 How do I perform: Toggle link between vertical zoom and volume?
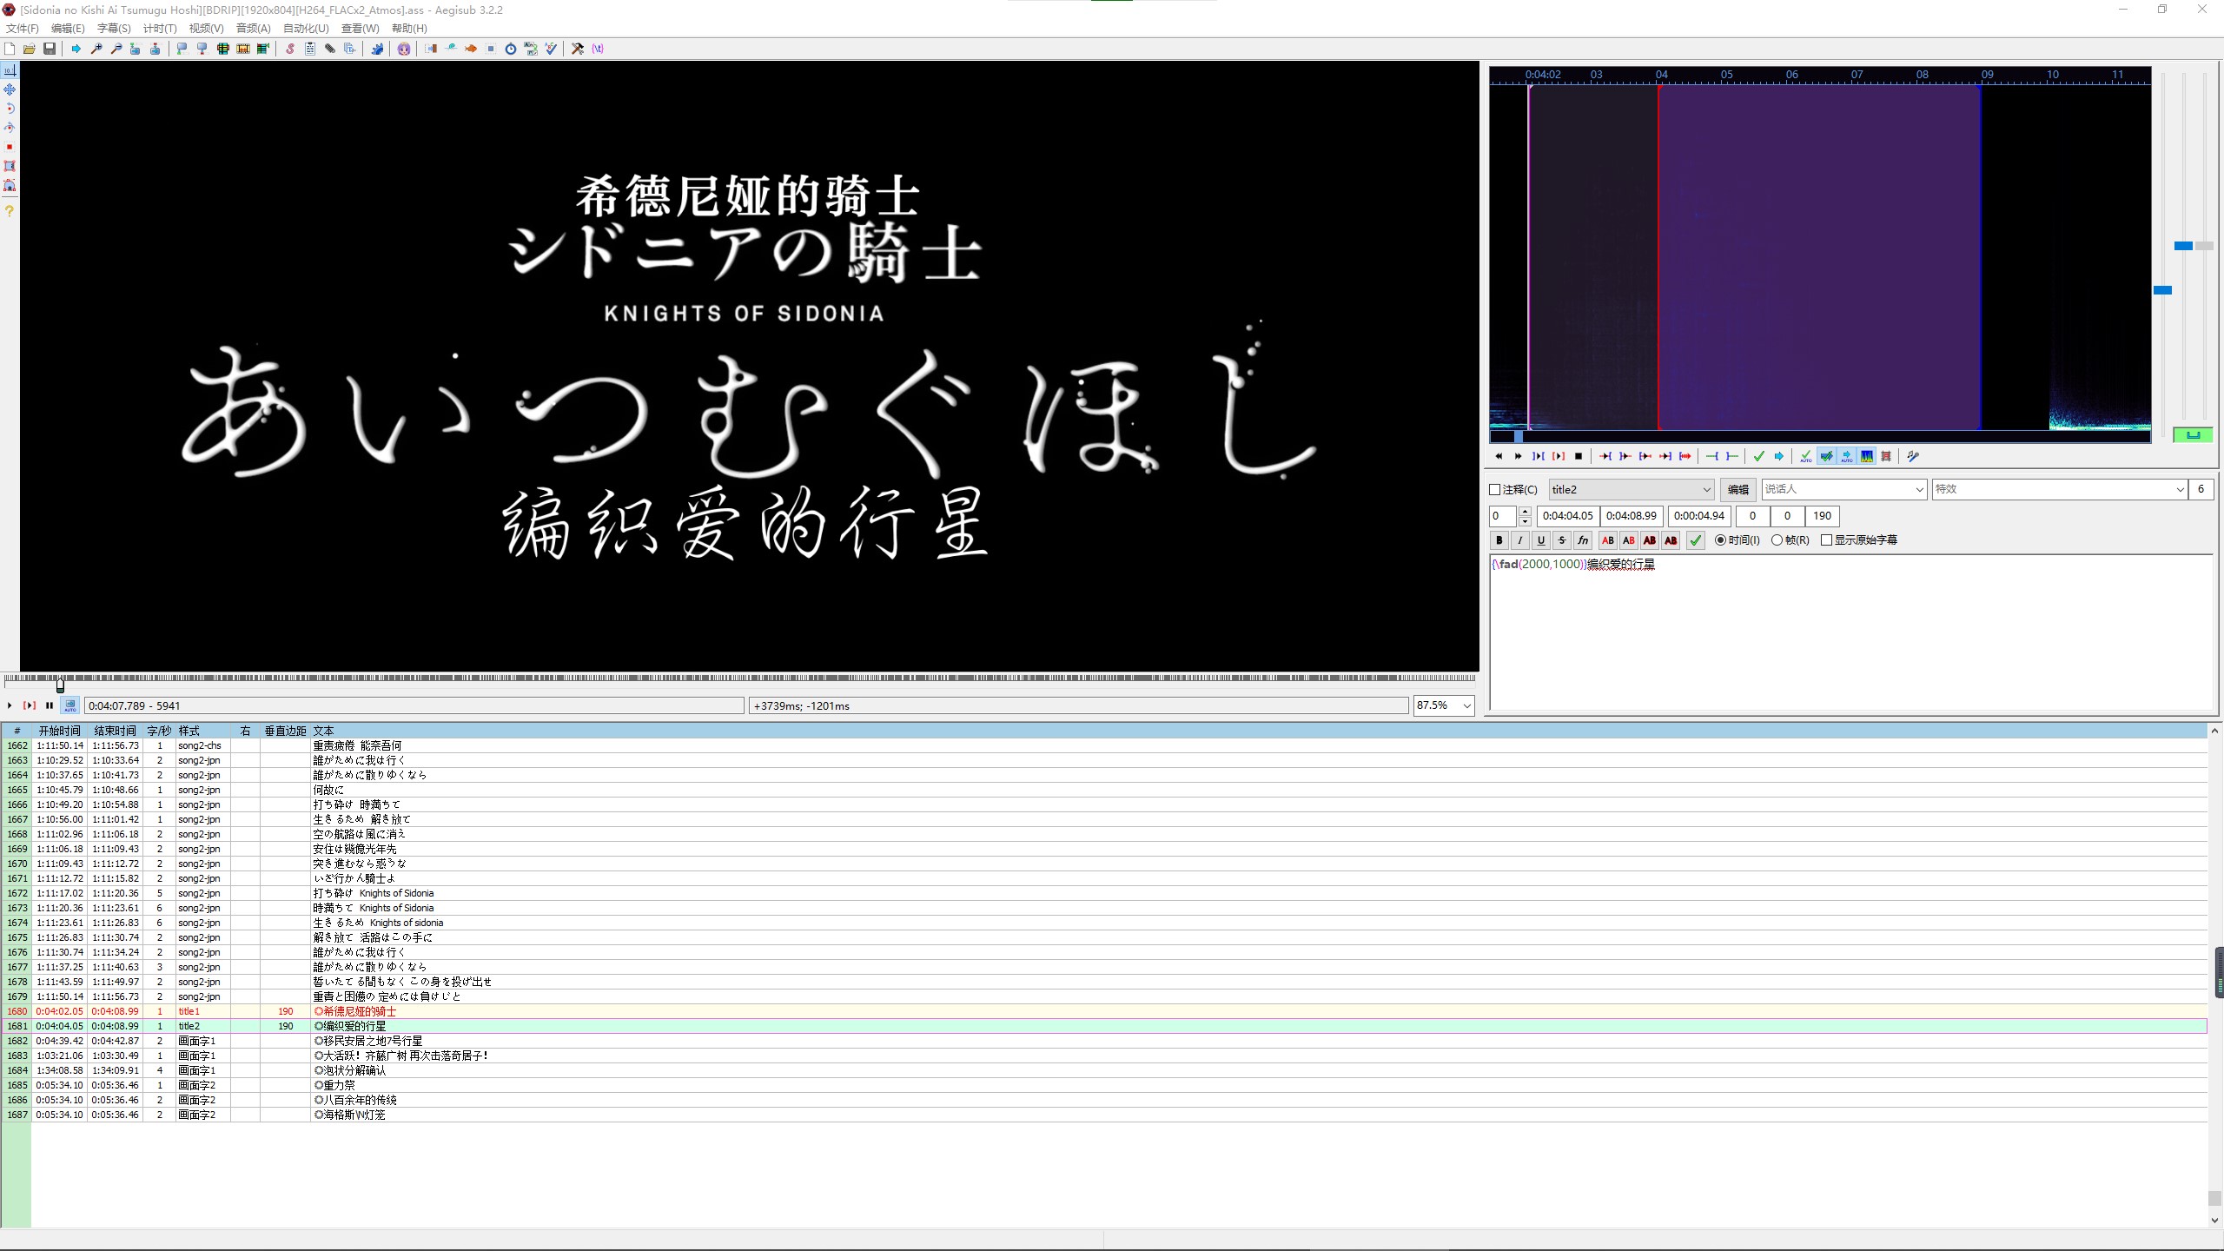click(x=2193, y=434)
